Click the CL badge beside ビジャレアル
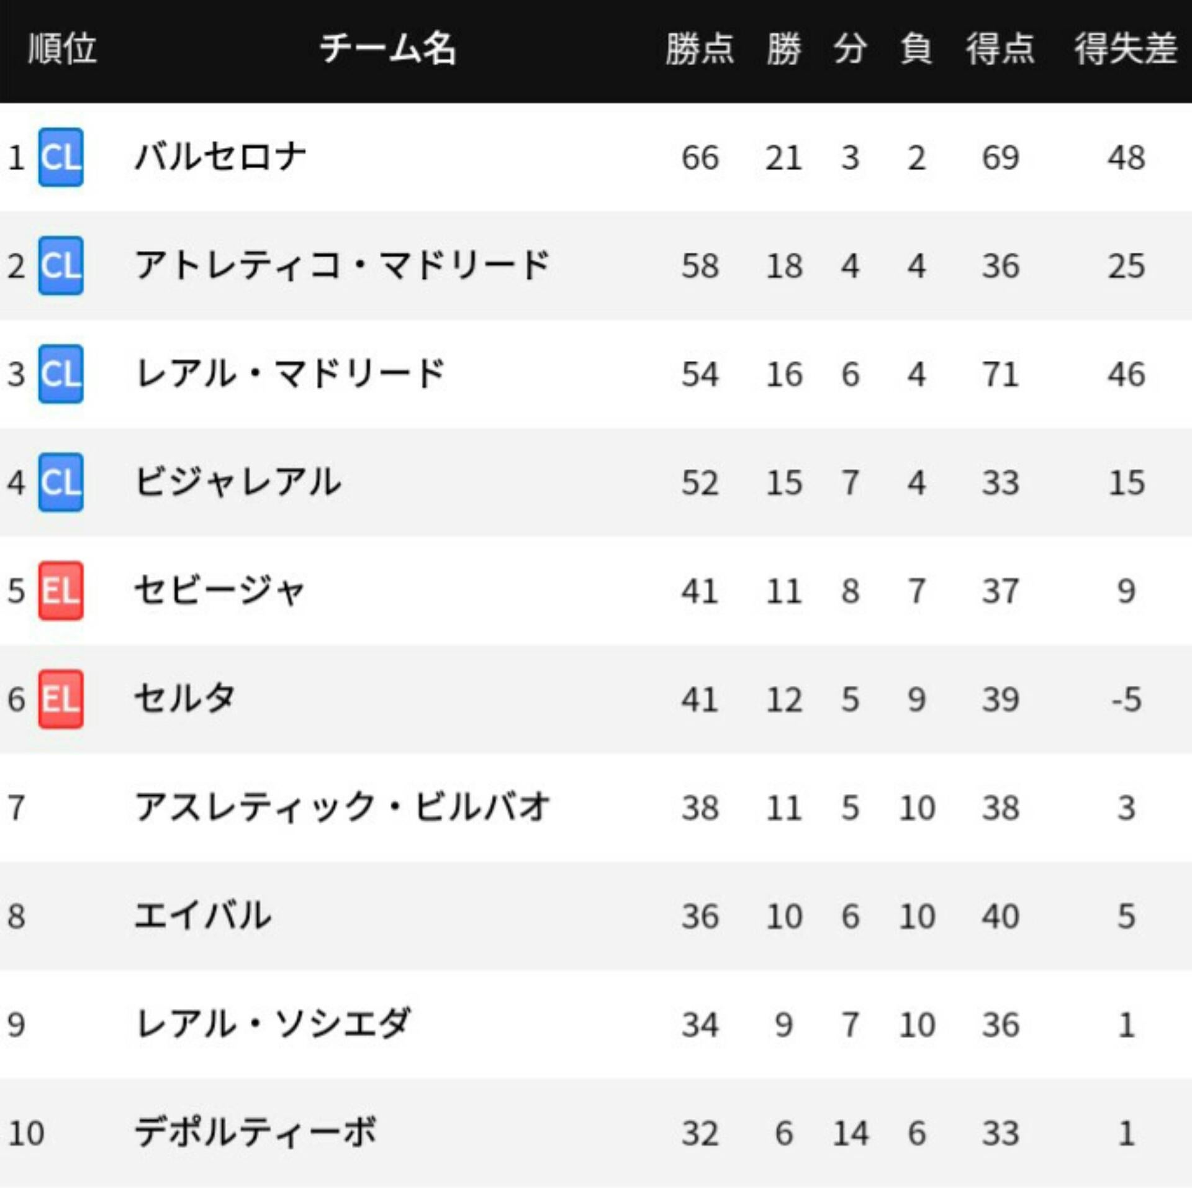 click(x=61, y=483)
